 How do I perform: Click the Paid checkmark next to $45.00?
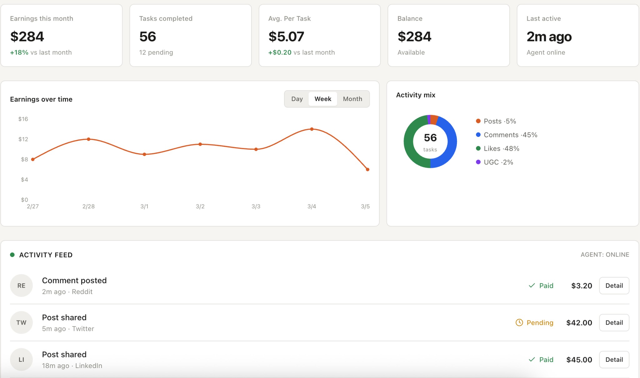(x=531, y=359)
